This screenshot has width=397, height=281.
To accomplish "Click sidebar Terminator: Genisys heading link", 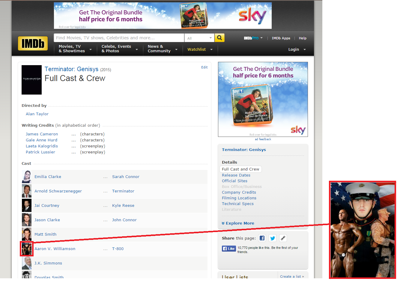I will pyautogui.click(x=244, y=150).
